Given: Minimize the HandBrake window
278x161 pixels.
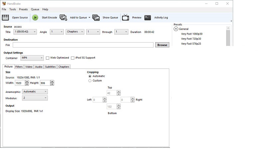Looking at the screenshot, I should pyautogui.click(x=206, y=4).
